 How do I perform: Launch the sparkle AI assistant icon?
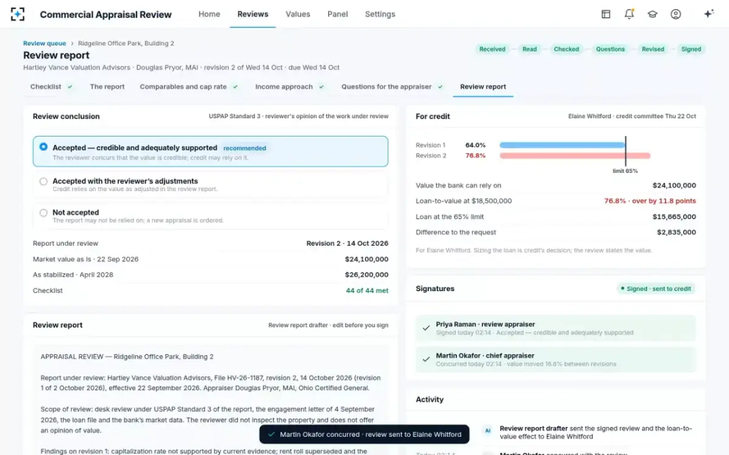[x=708, y=14]
